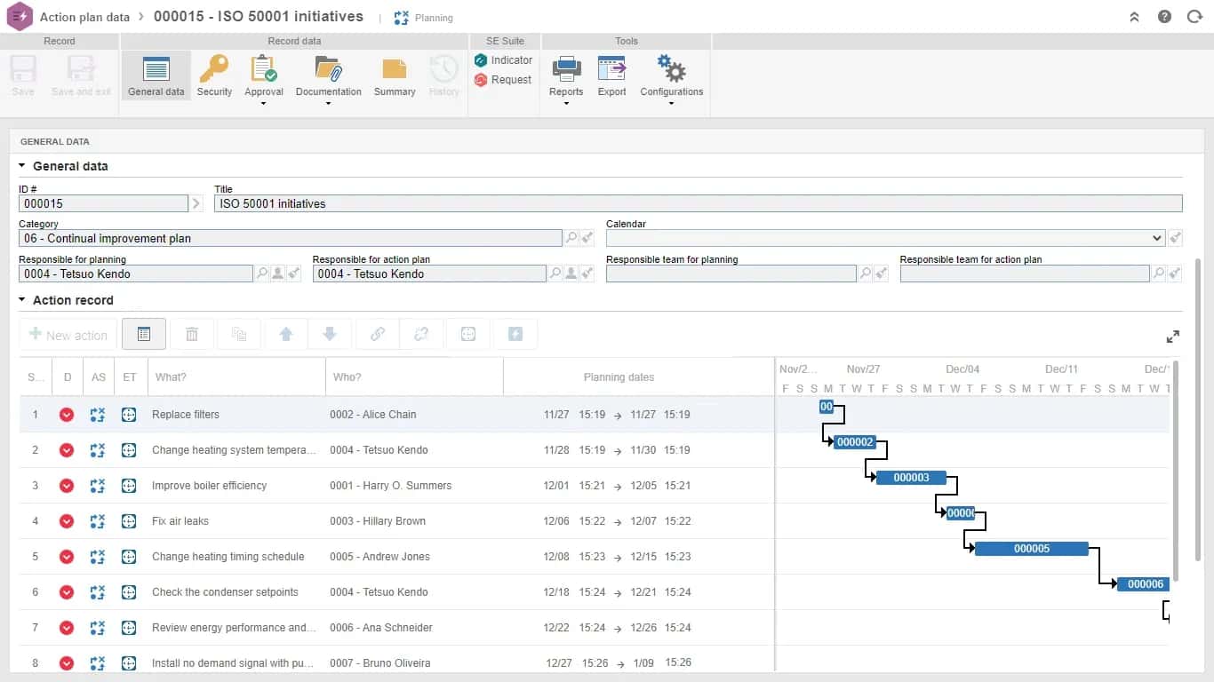Image resolution: width=1214 pixels, height=682 pixels.
Task: Click the Responsible for planning search icon
Action: tap(262, 274)
